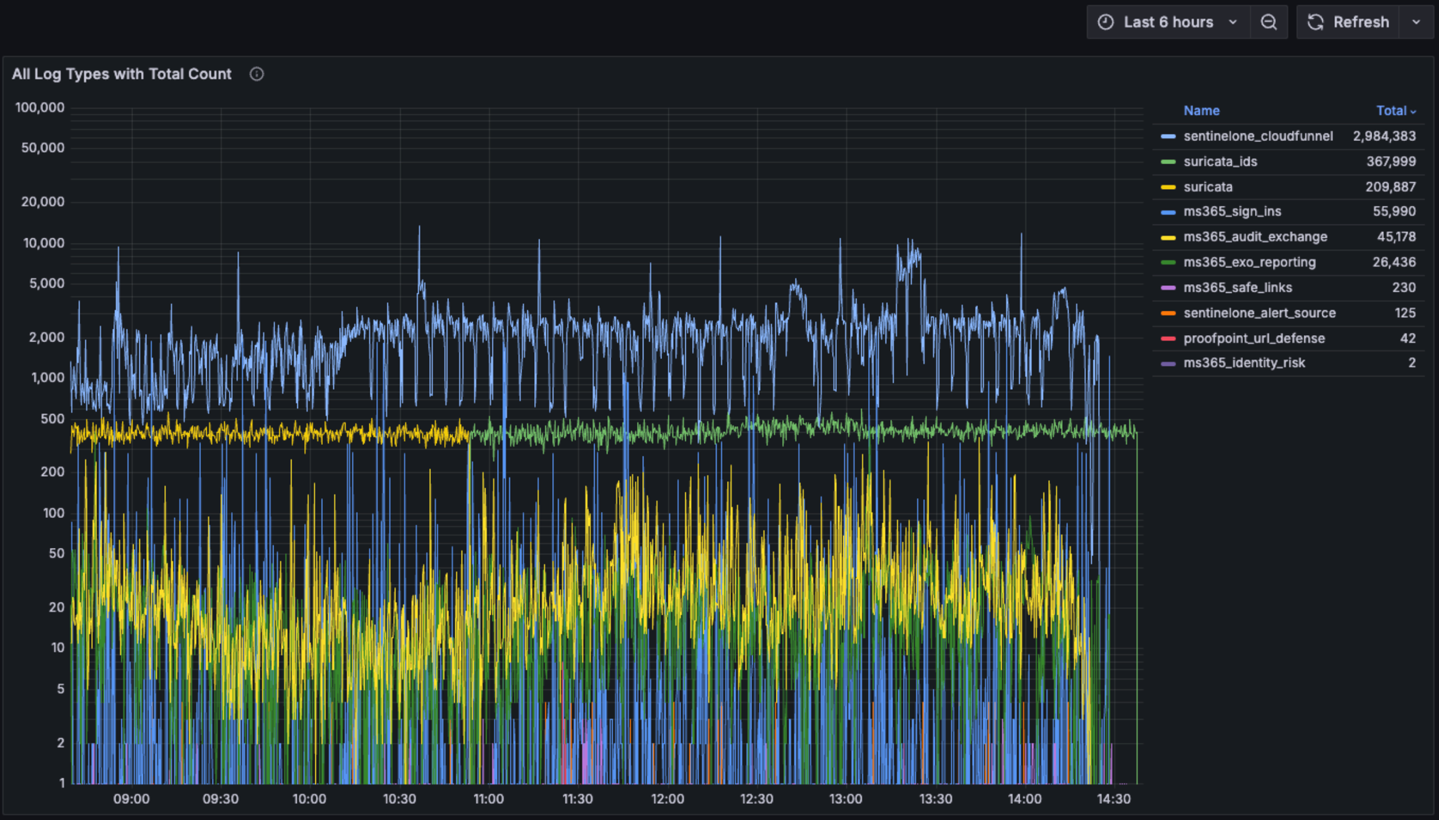Click the zoom out time range icon

[1268, 22]
